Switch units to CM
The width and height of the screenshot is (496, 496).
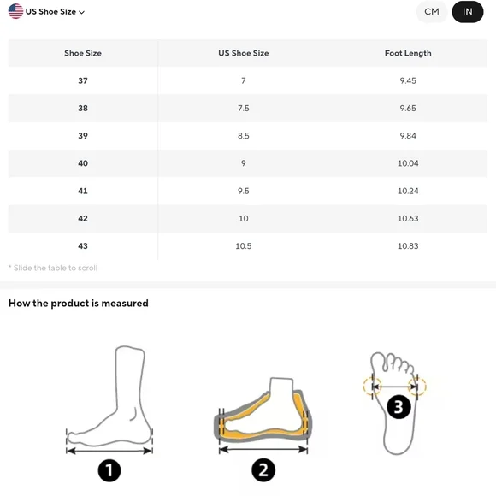click(432, 12)
